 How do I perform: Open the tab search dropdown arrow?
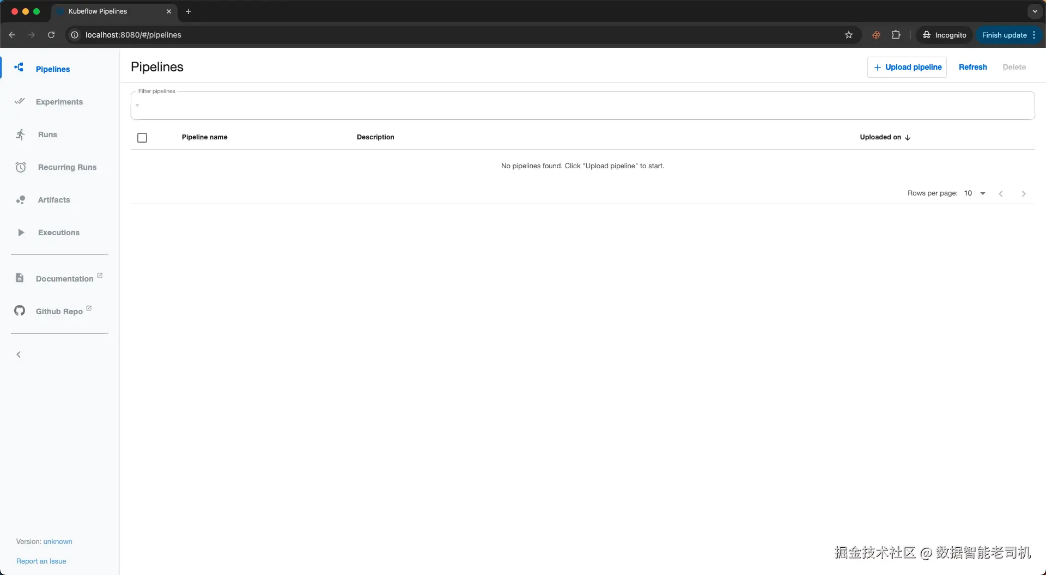1035,11
